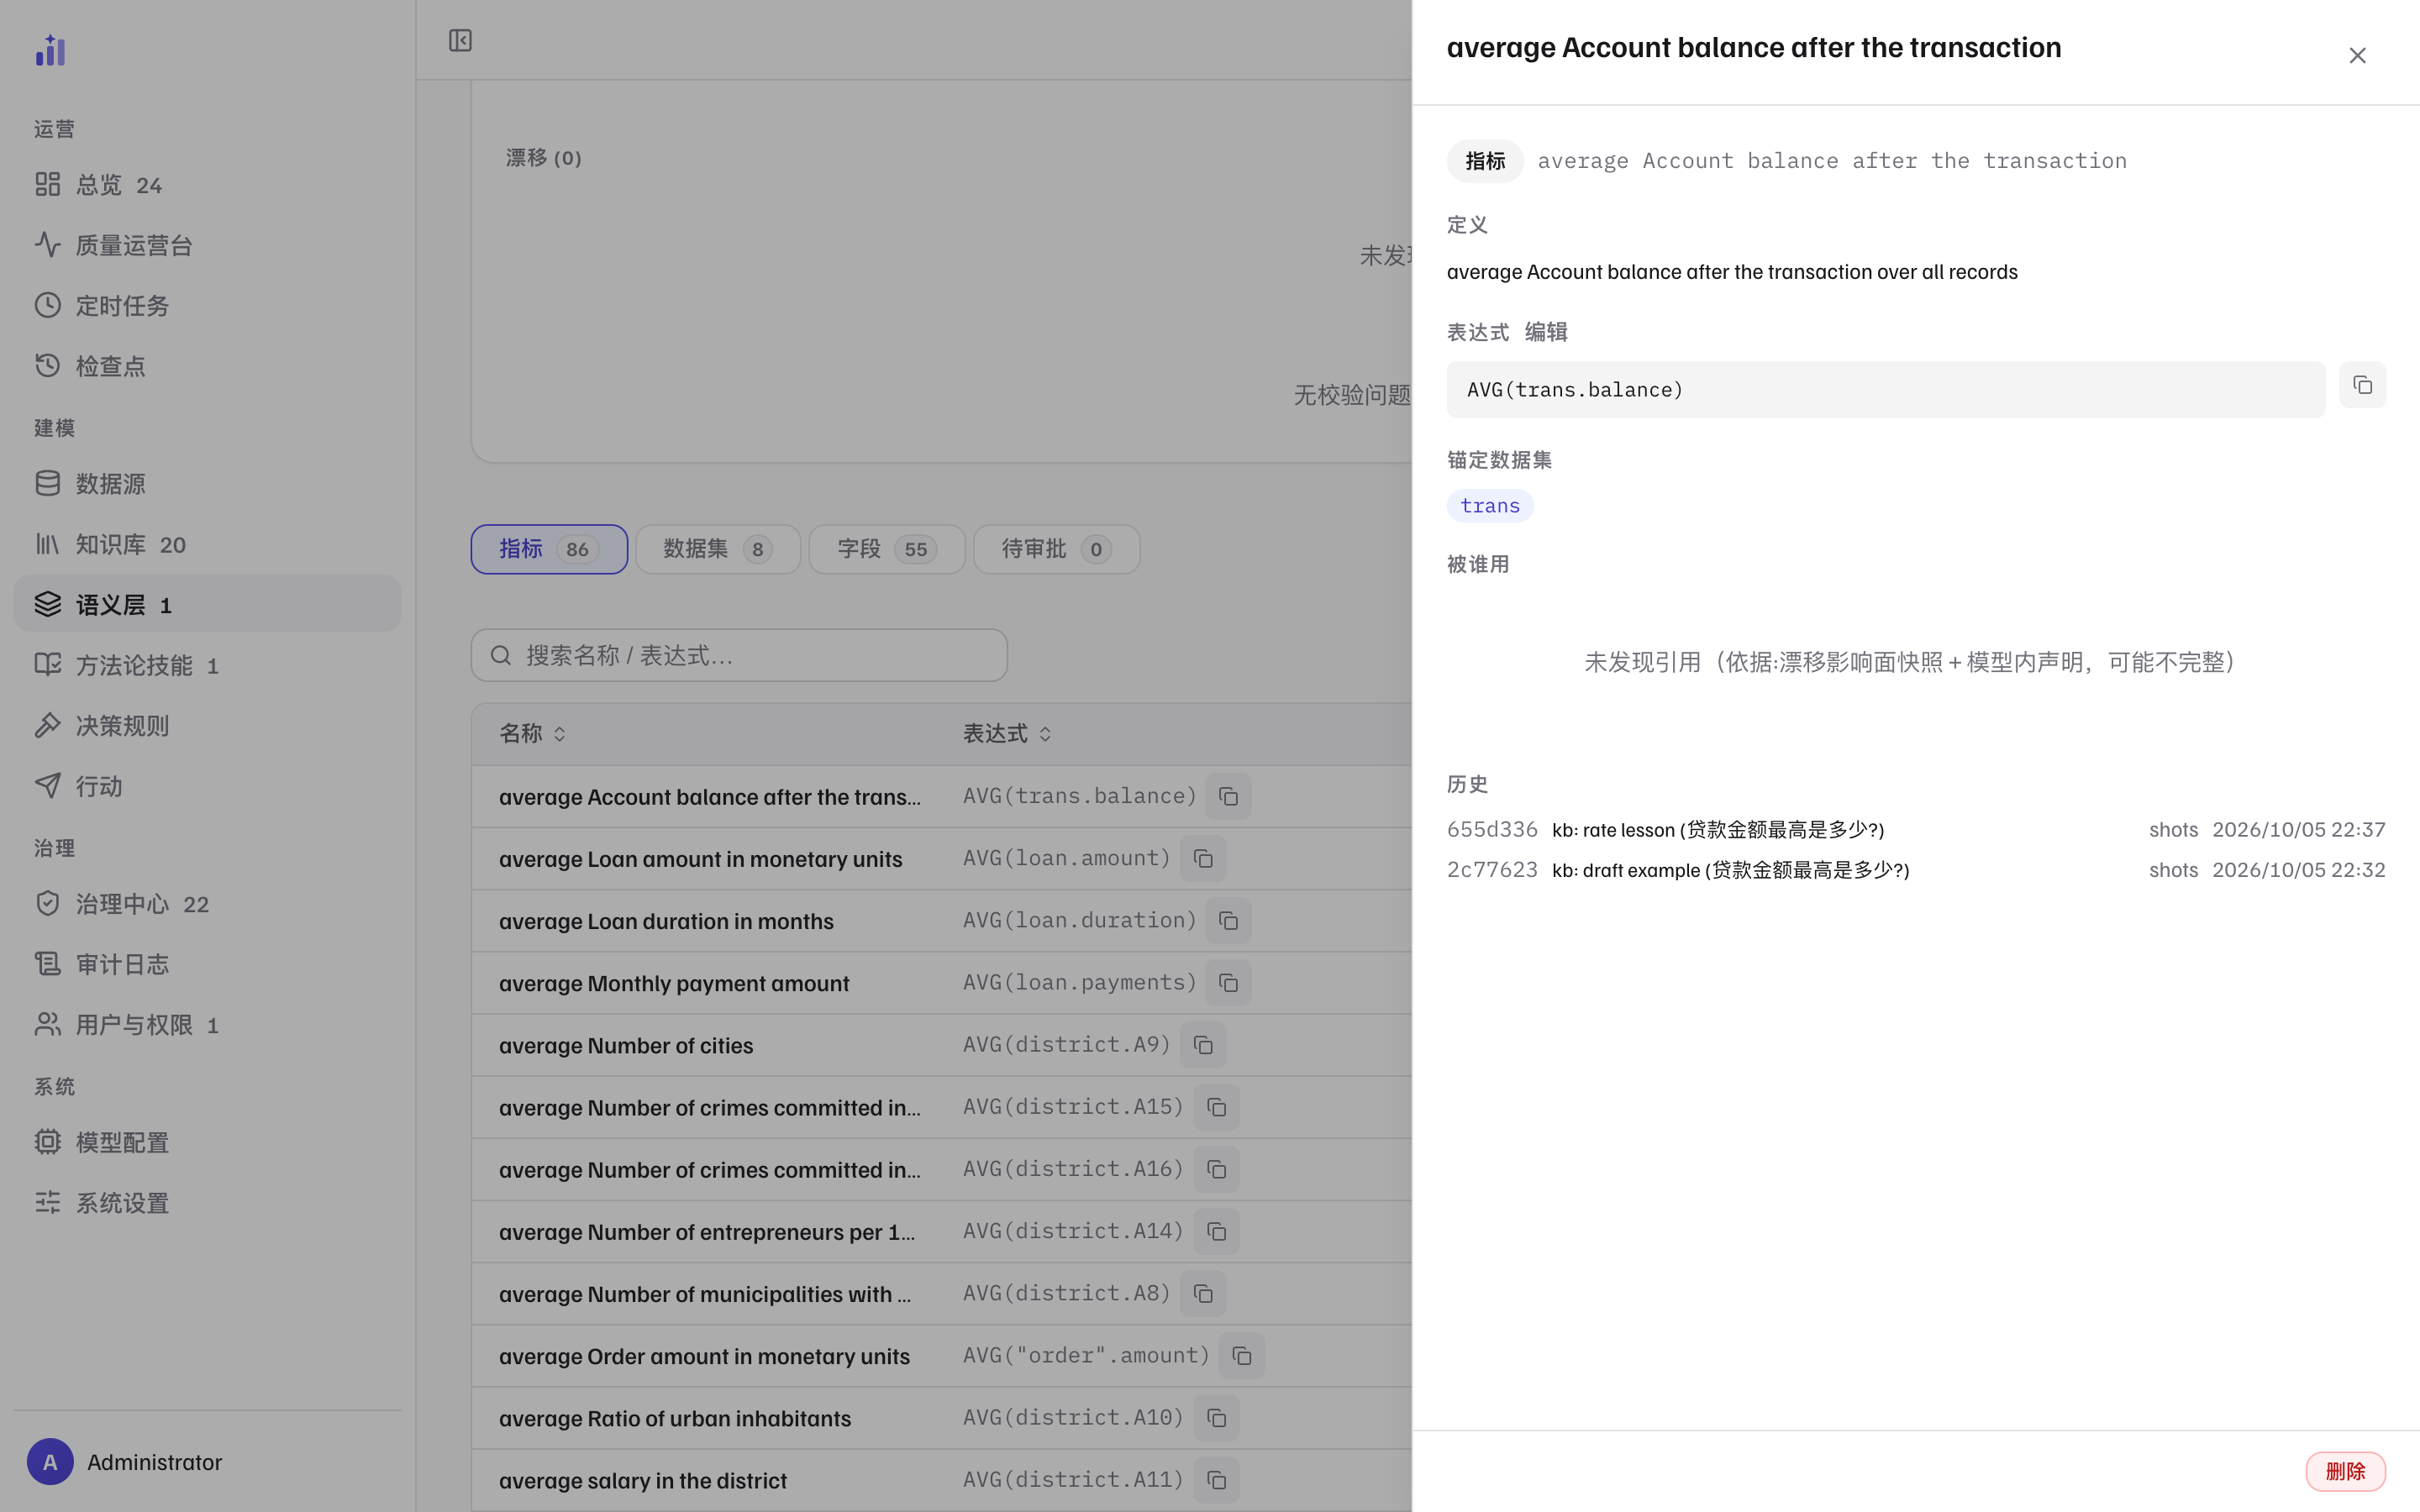Collapse the sidebar with the panel toggle icon
The height and width of the screenshot is (1512, 2420).
point(460,40)
